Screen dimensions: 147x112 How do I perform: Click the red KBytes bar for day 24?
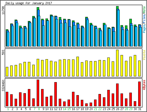point(108,98)
